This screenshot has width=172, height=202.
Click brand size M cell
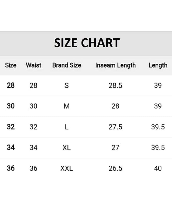pos(66,106)
